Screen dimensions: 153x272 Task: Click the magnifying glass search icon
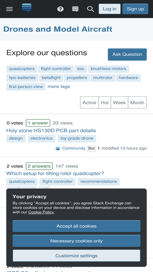91,9
